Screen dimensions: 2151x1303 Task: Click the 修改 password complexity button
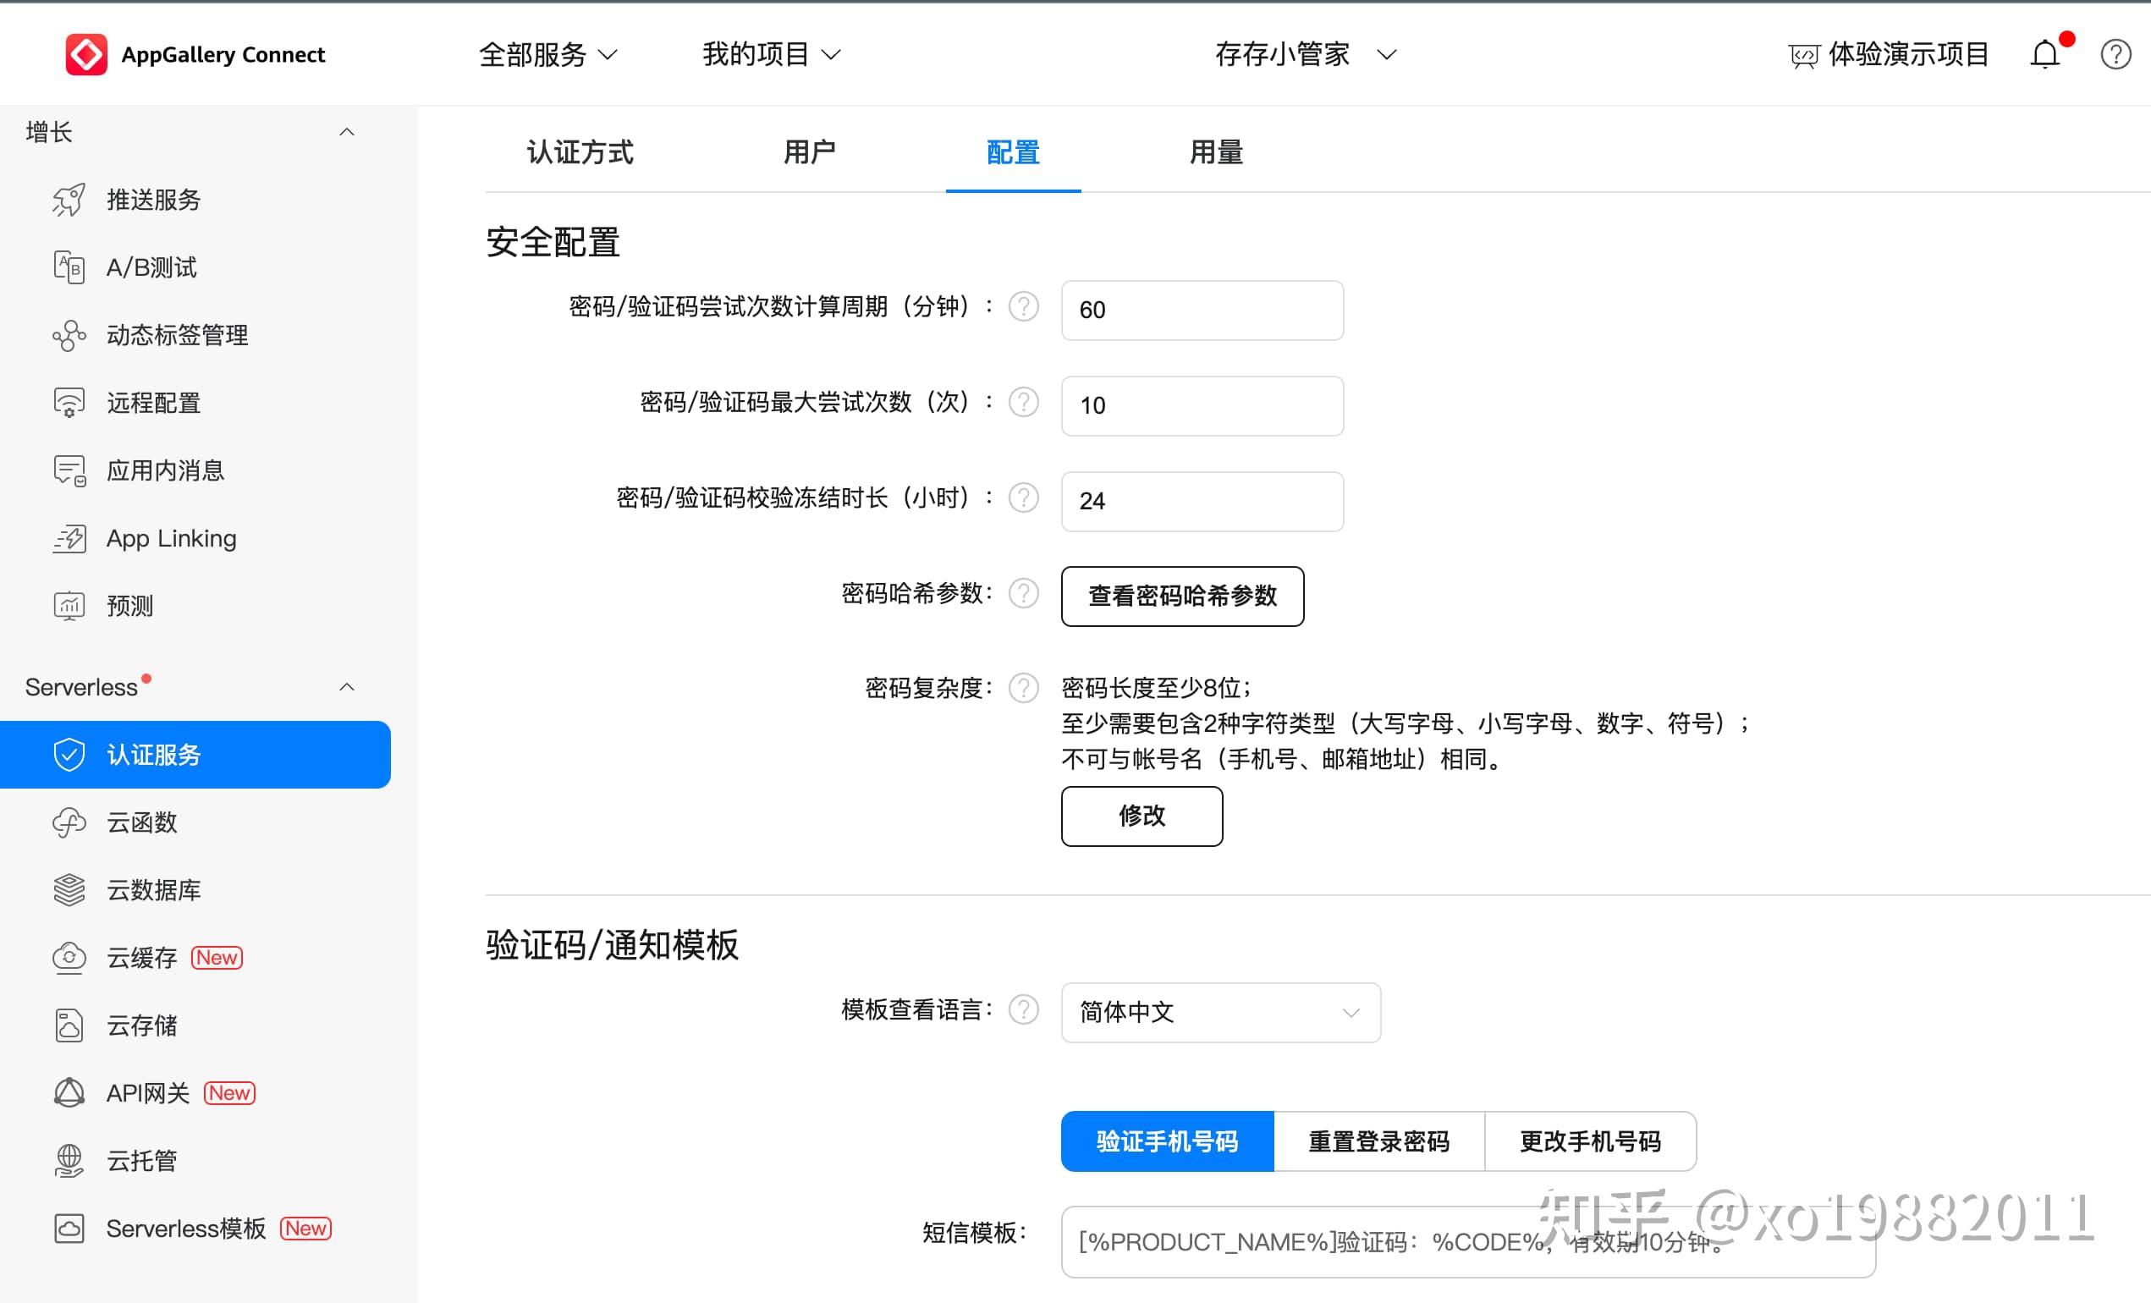1142,816
